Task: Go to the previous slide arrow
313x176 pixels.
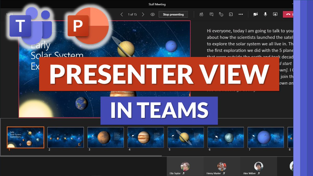Action: tap(122, 15)
